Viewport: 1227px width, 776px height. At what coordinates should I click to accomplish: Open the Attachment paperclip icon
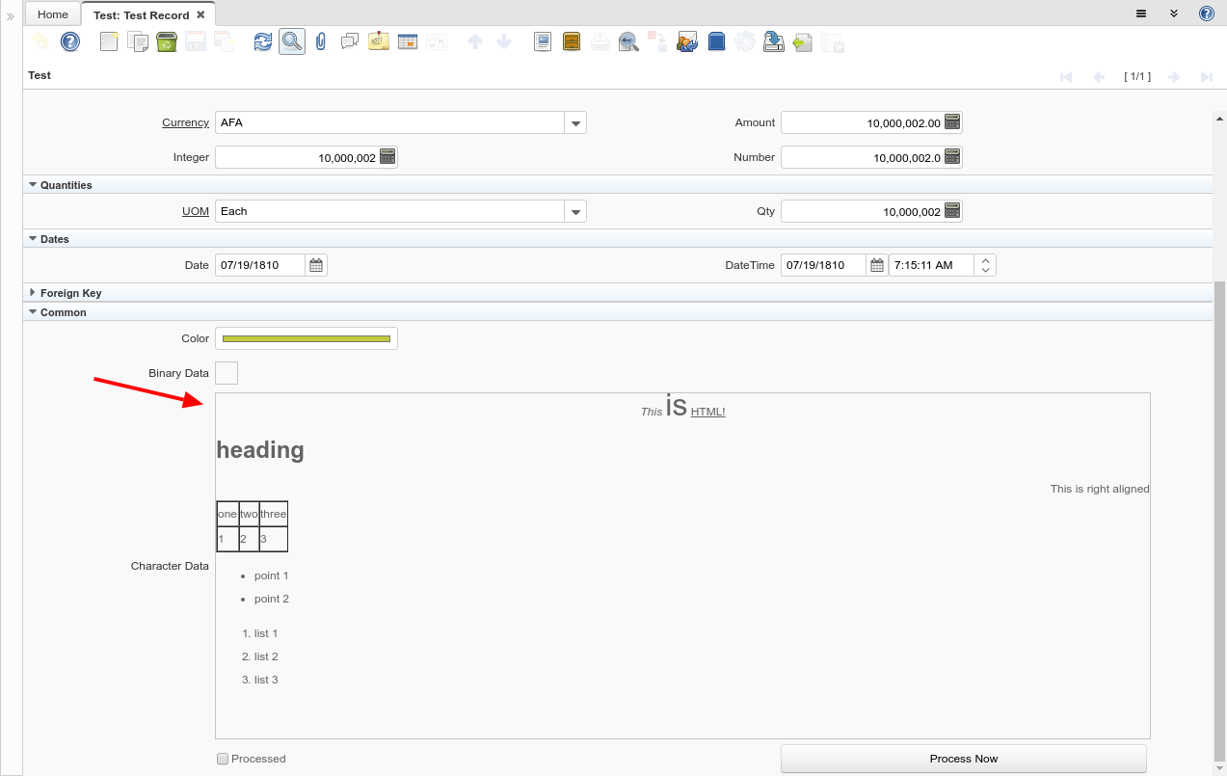[321, 41]
